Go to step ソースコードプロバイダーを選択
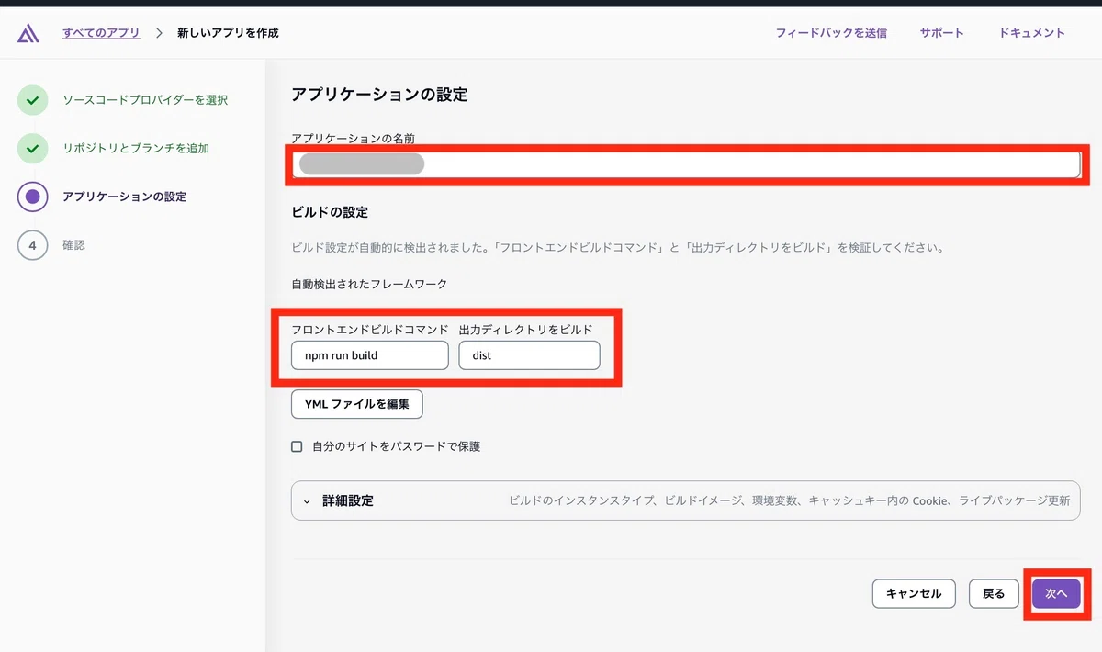The width and height of the screenshot is (1102, 652). pos(145,99)
